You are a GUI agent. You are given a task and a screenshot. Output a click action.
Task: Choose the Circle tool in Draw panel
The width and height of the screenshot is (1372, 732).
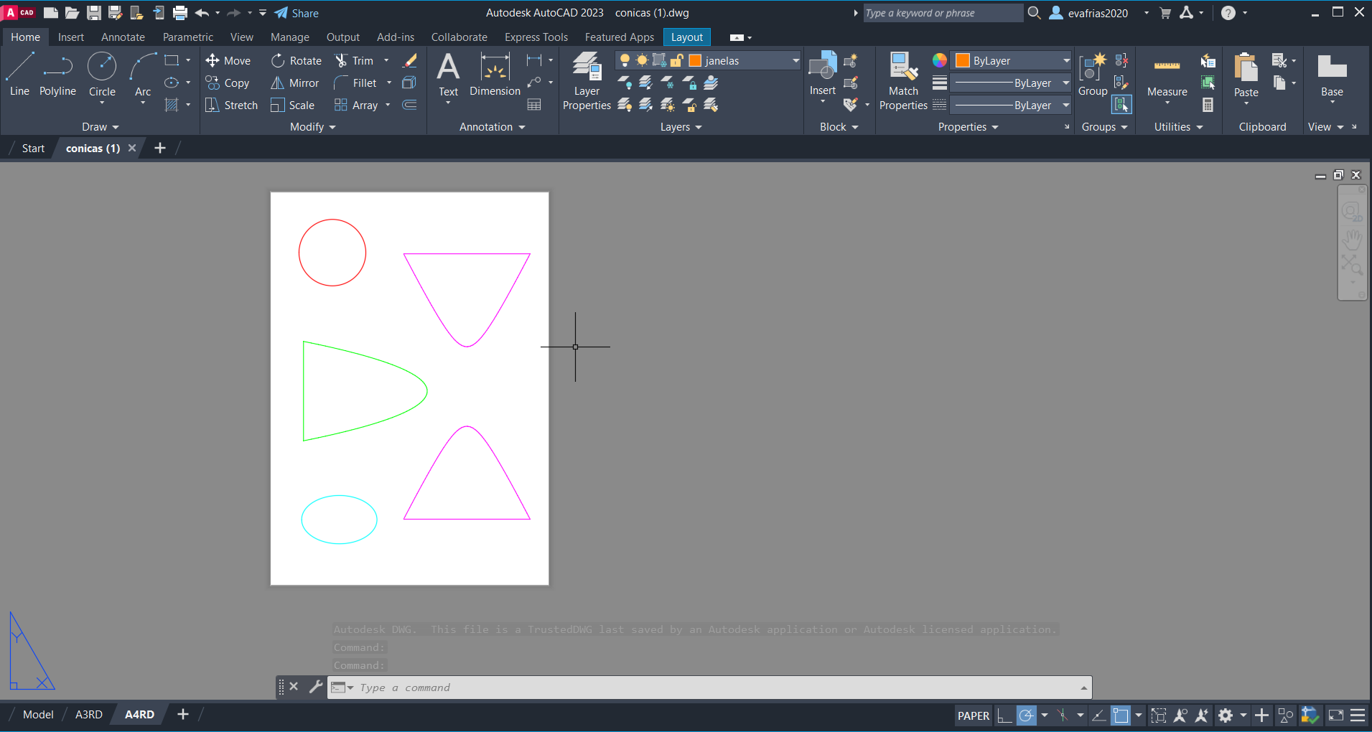102,75
